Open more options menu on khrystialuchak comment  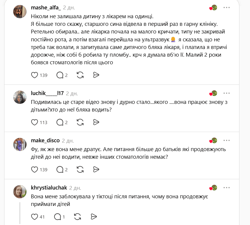pos(226,188)
